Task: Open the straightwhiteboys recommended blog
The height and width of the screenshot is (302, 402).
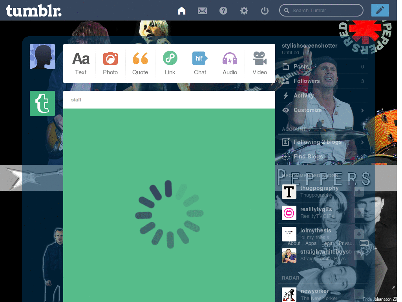Action: tap(326, 252)
